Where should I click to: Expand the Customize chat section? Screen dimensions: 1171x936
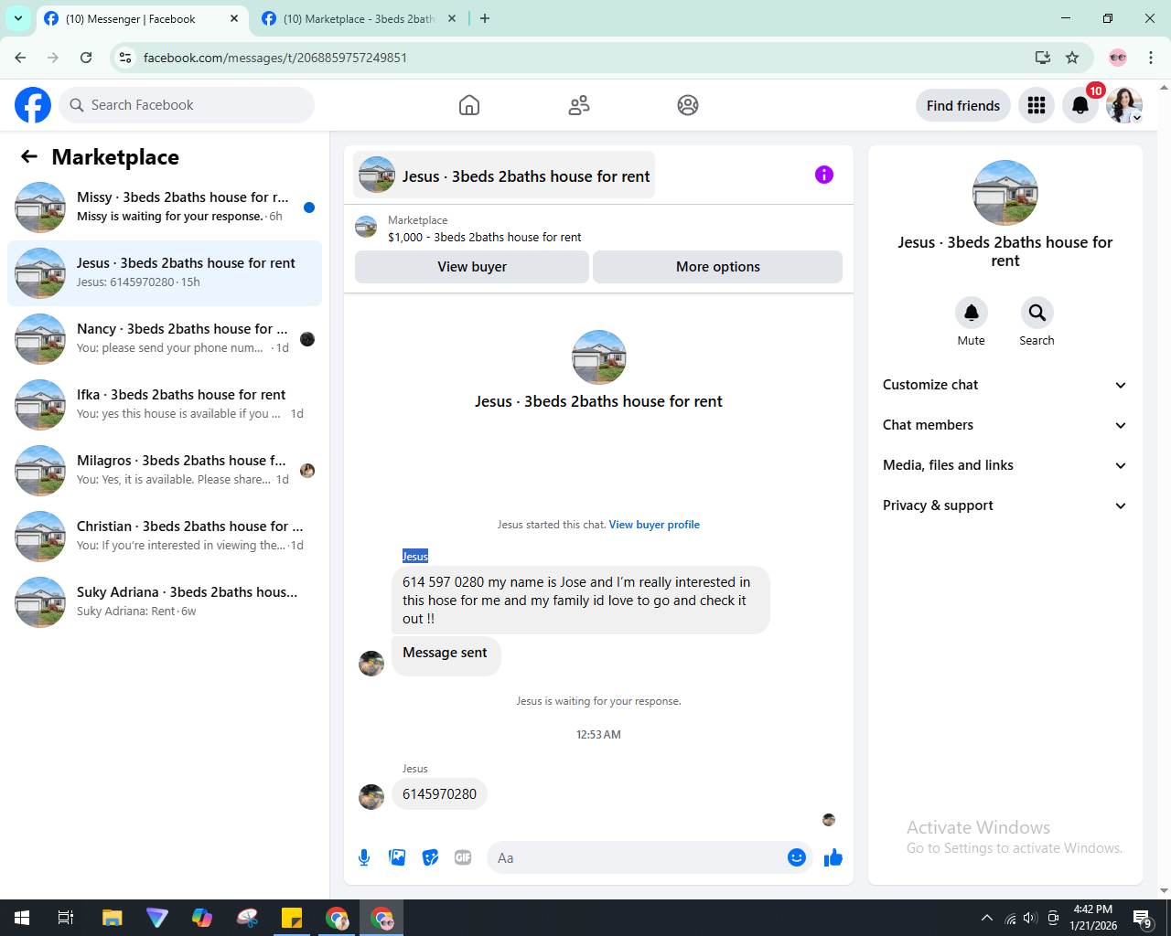coord(1004,385)
